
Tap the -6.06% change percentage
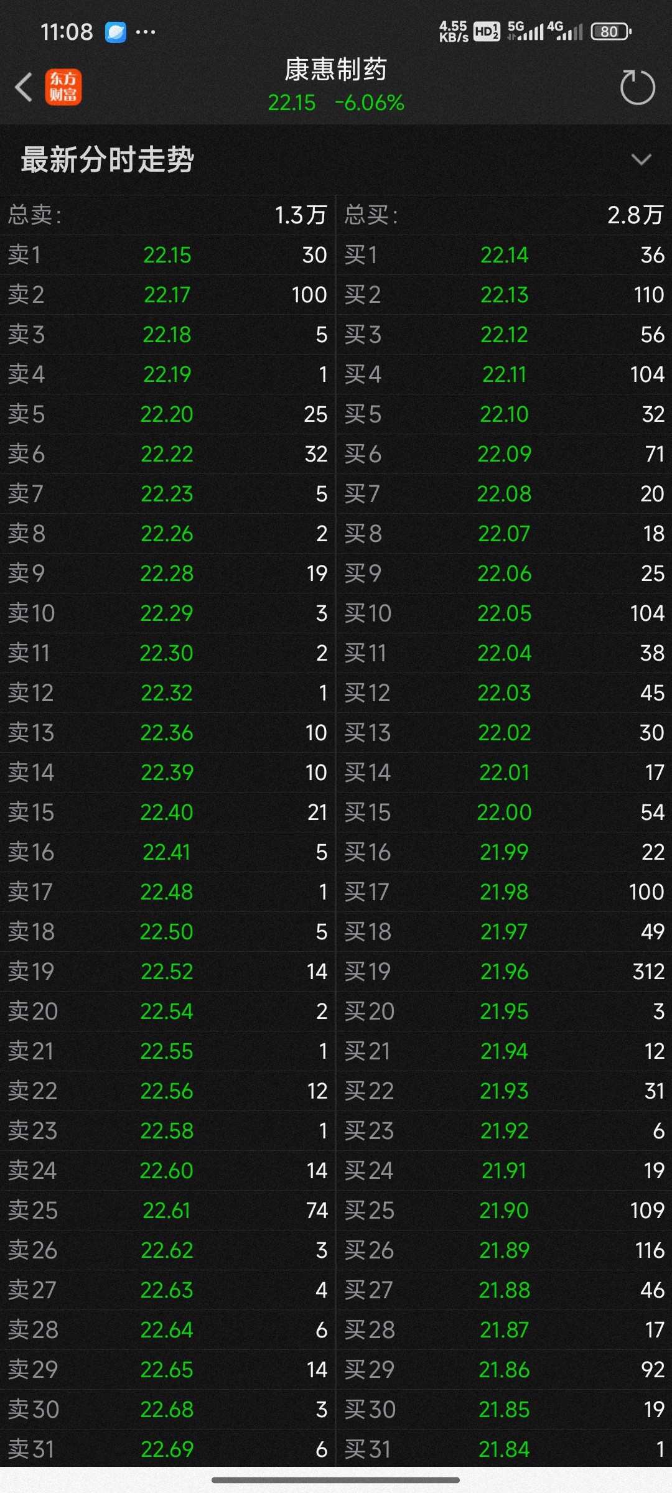[370, 103]
